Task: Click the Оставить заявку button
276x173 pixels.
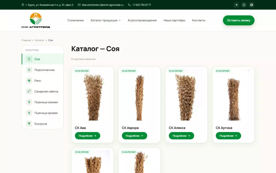Action: tap(239, 20)
